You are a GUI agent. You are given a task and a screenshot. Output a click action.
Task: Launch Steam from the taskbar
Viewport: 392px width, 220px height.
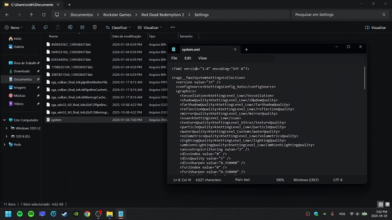64,214
